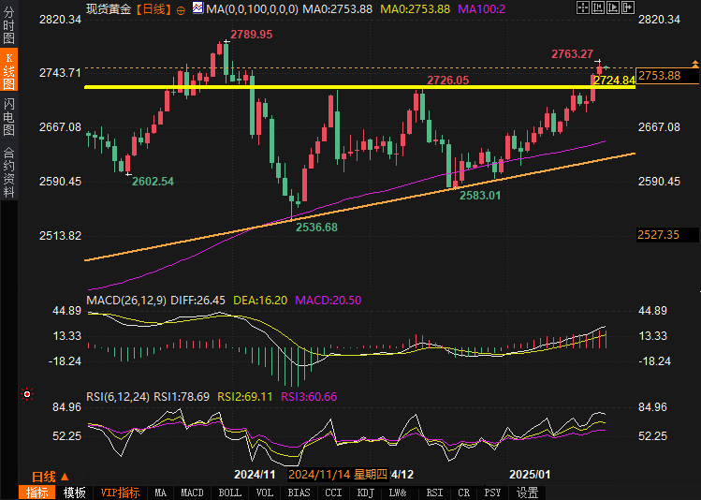Viewport: 701px width, 500px height.
Task: Open the 【日线】 period selector in the chart title
Action: (153, 8)
